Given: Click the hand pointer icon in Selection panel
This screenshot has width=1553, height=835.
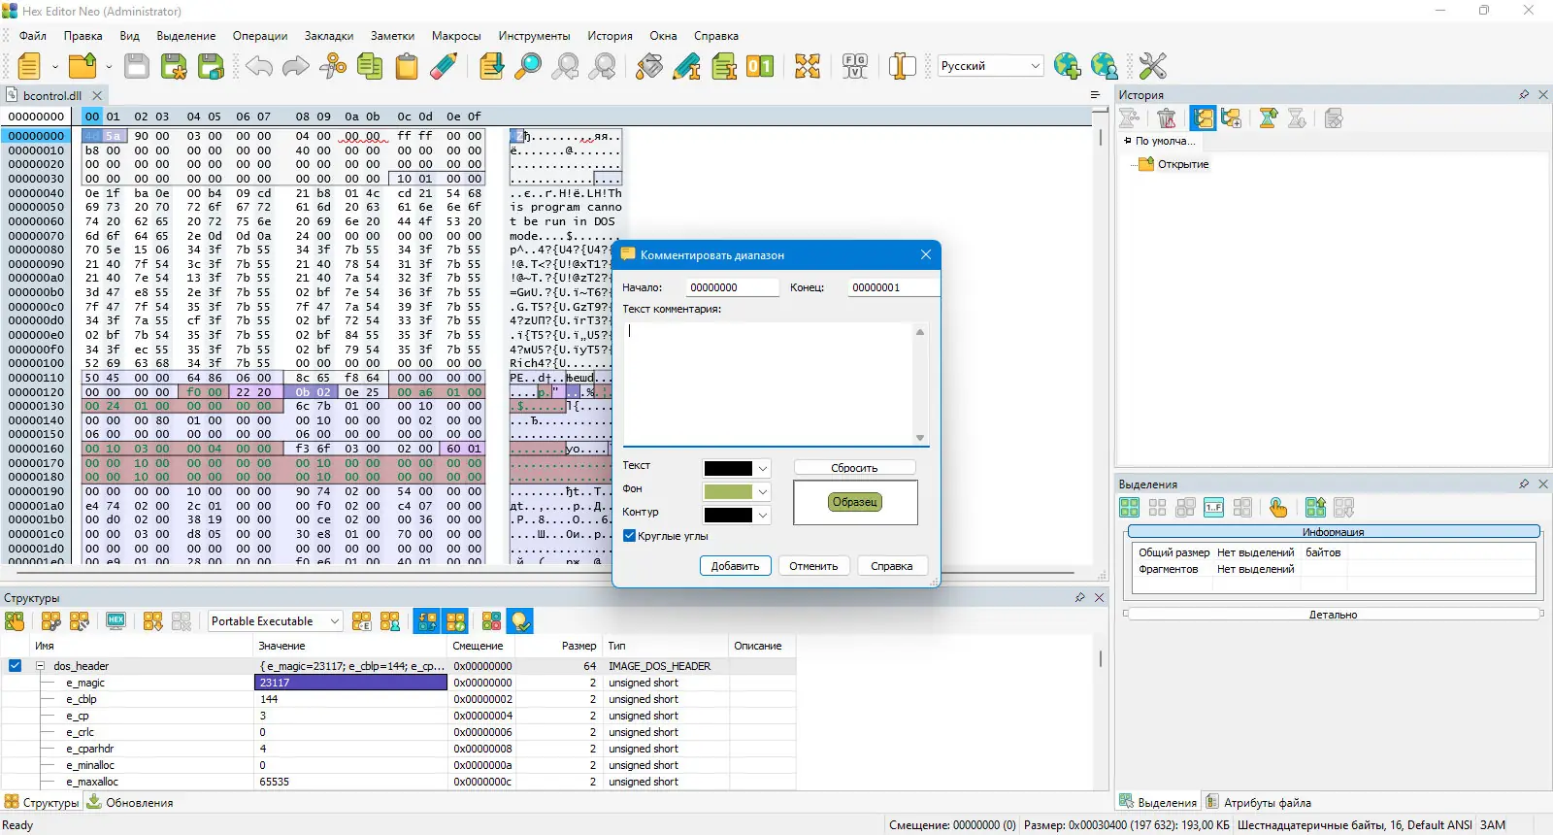Looking at the screenshot, I should [x=1278, y=508].
